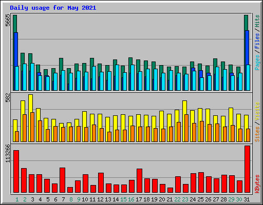The image size is (263, 205).
Task: Click the Visits legend label
Action: click(x=257, y=111)
